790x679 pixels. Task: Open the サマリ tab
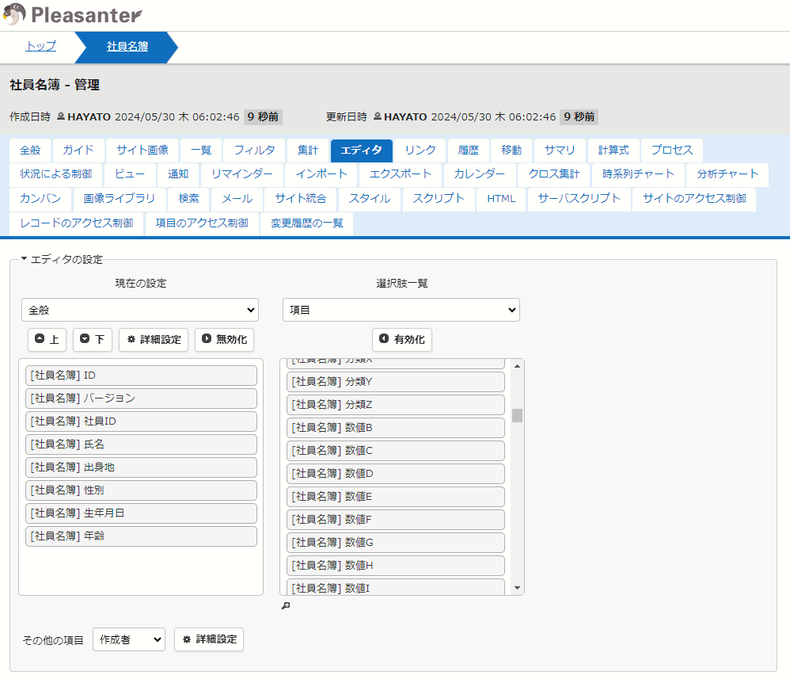[560, 151]
